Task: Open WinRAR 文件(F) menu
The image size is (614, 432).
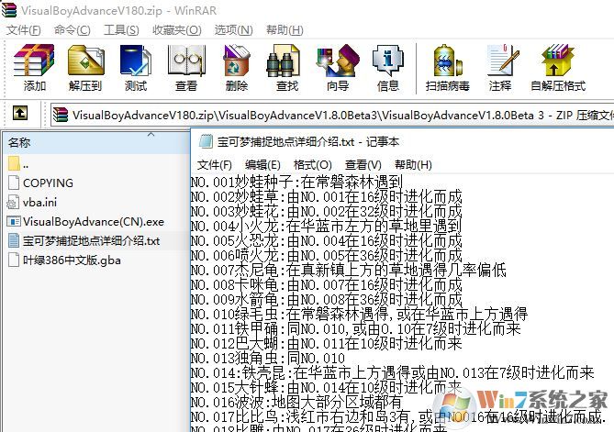Action: point(24,30)
